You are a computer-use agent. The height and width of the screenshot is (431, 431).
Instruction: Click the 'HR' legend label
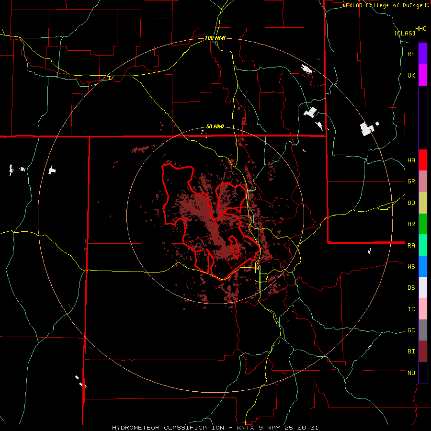(411, 224)
